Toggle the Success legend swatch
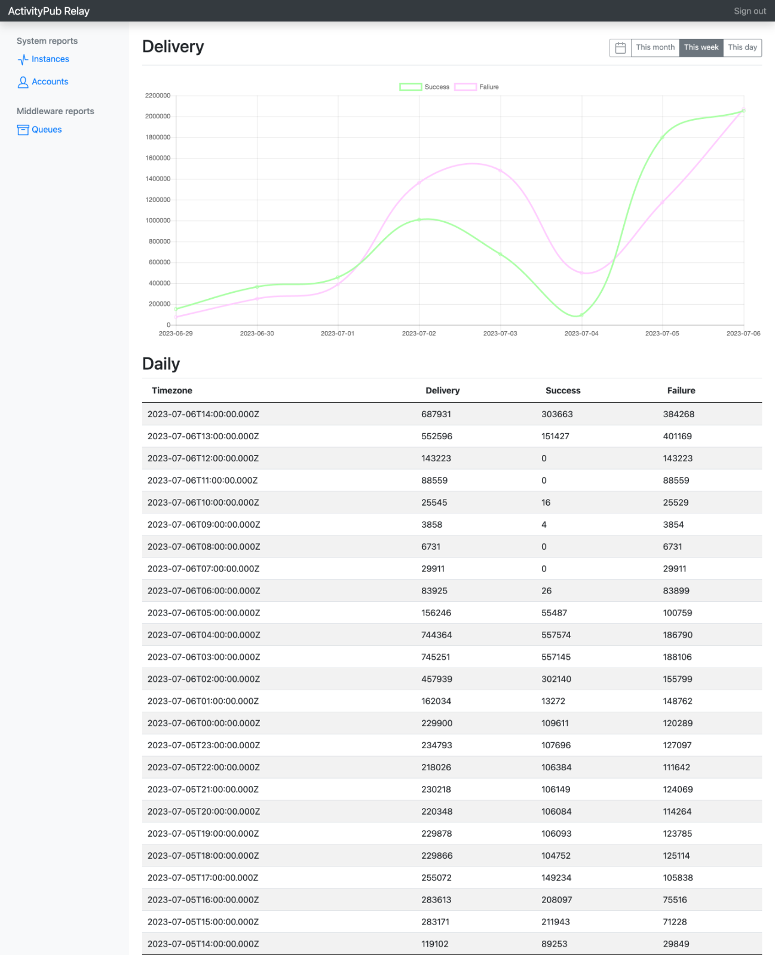 pyautogui.click(x=411, y=87)
